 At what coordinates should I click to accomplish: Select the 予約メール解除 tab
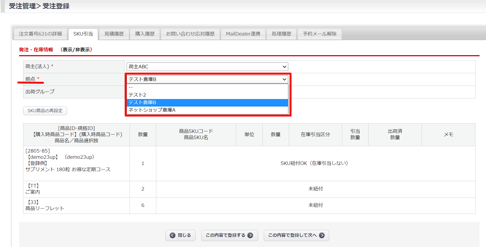320,34
